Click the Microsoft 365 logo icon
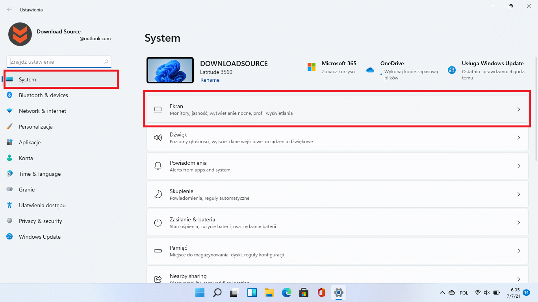The height and width of the screenshot is (302, 538). (x=312, y=67)
